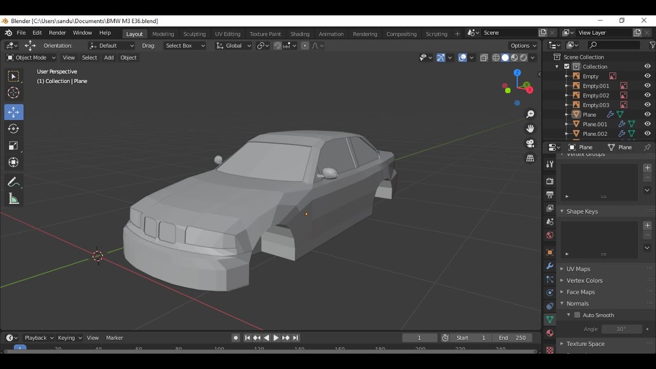Select the Transform tool
The height and width of the screenshot is (369, 656).
pos(13,162)
